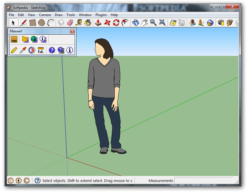Click the standing woman figure model
Viewport: 247px width, 192px height.
coord(106,96)
